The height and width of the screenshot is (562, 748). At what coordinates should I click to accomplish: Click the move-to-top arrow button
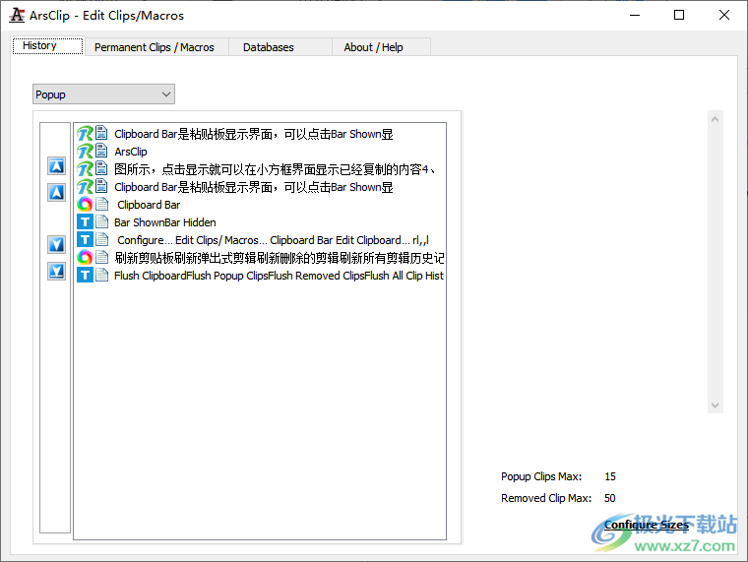coord(56,166)
